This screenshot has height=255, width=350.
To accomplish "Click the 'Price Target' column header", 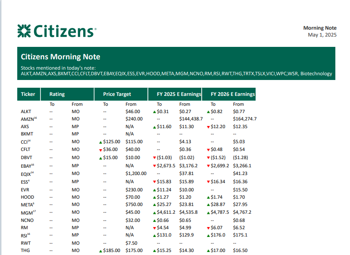I will [x=121, y=94].
